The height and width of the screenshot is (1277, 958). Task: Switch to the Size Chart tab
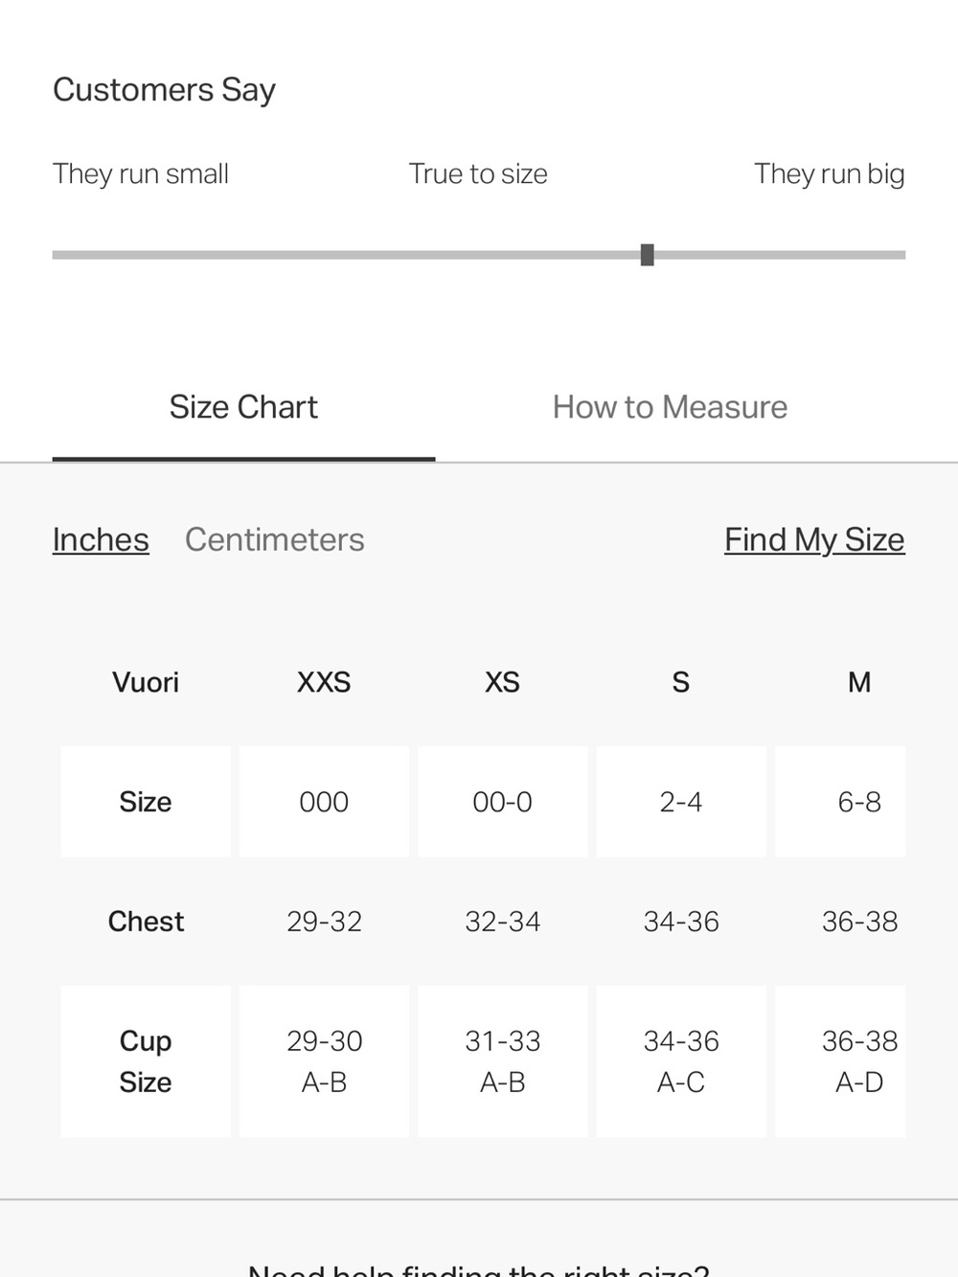(x=243, y=407)
